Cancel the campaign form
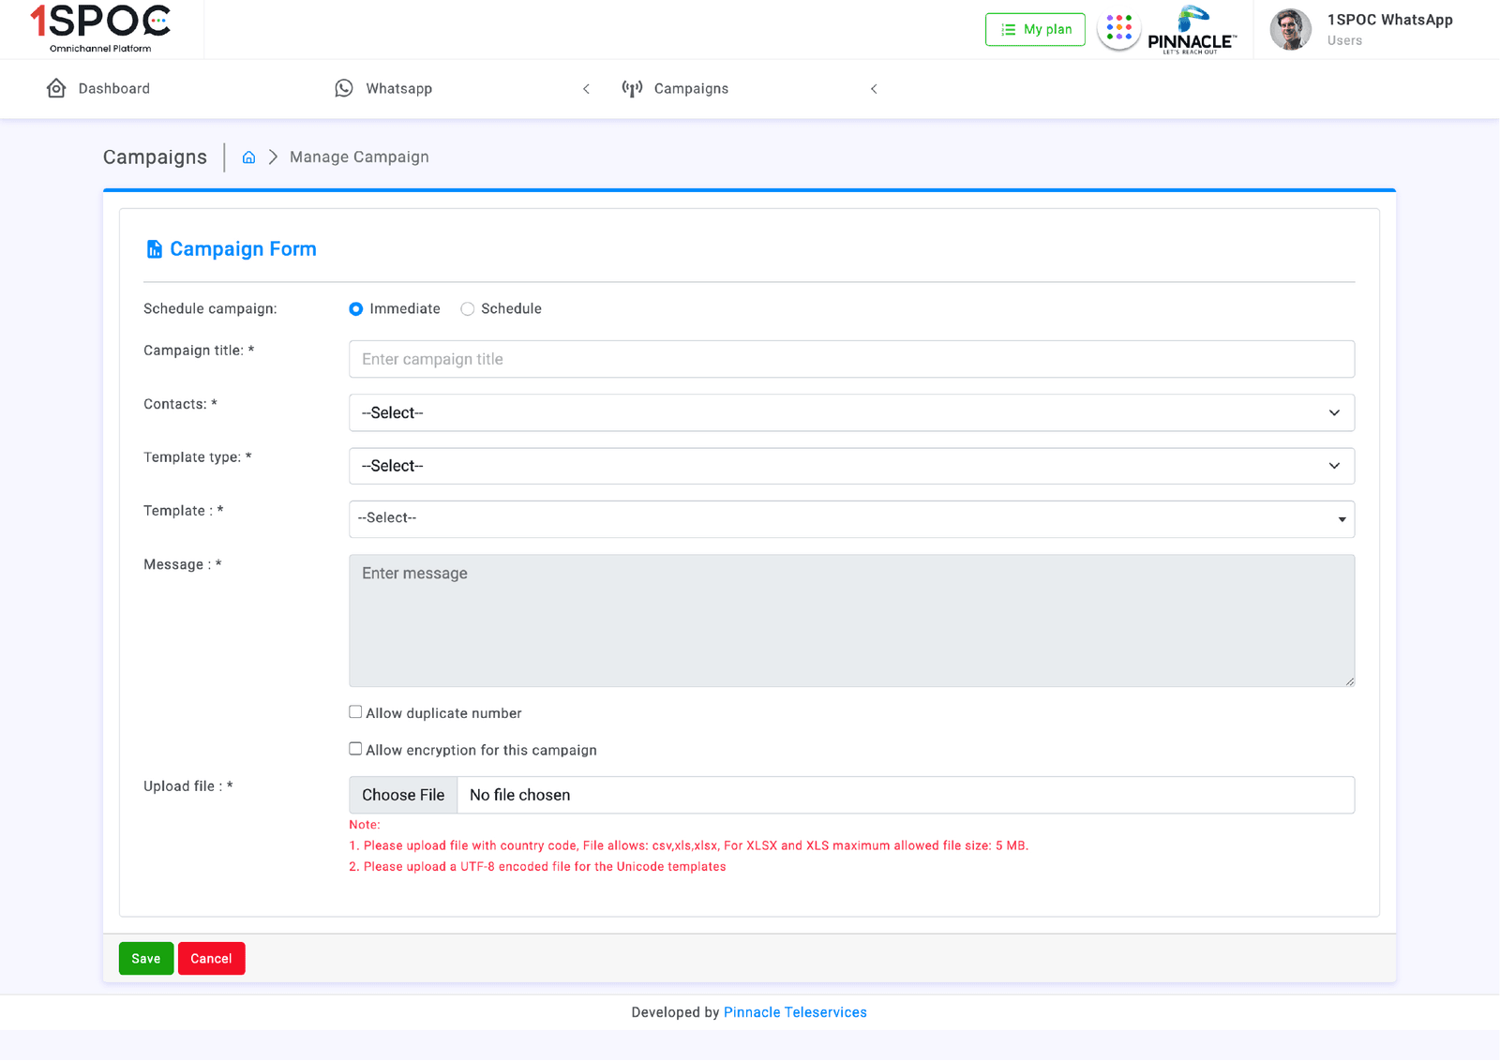The image size is (1500, 1061). 211,958
